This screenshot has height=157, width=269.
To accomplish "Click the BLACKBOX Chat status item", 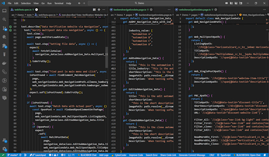I will coord(87,155).
